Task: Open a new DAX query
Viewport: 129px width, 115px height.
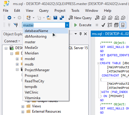Action: click(x=123, y=18)
